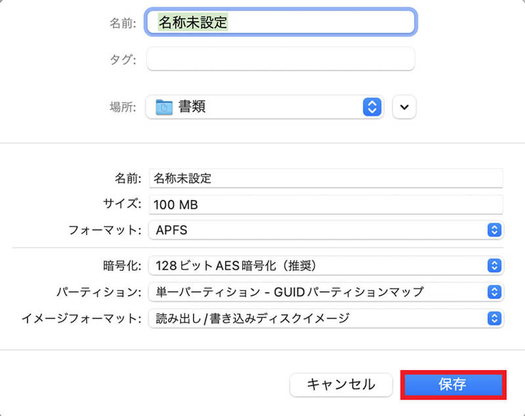Viewport: 525px width, 416px height.
Task: Open the 暗号化 dropdown showing 128 ビット AES
Action: click(325, 266)
